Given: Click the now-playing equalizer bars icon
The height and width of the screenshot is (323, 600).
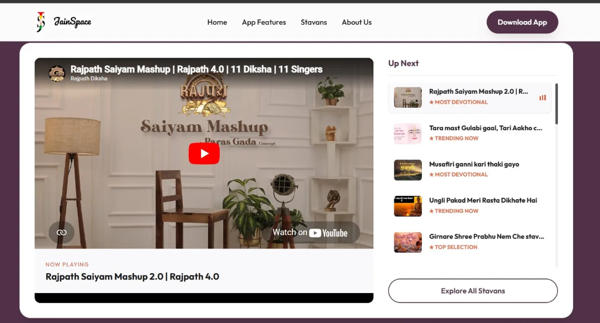Looking at the screenshot, I should (543, 97).
